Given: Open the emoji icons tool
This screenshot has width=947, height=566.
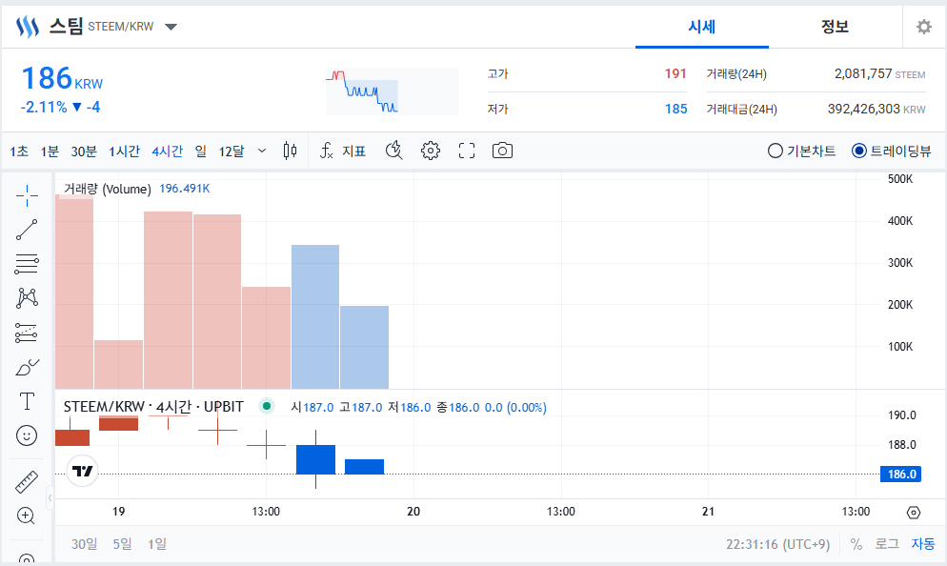Looking at the screenshot, I should coord(27,435).
